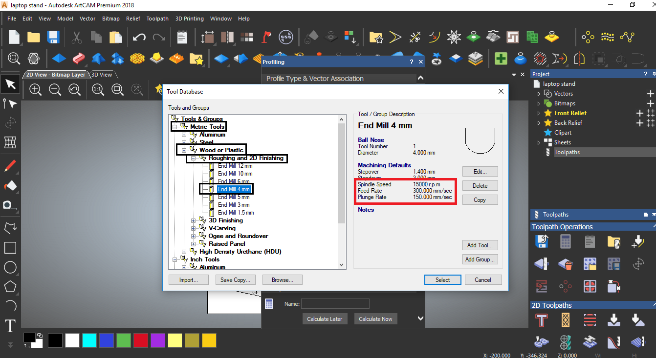Click Import... in the Tool Database

[188, 280]
